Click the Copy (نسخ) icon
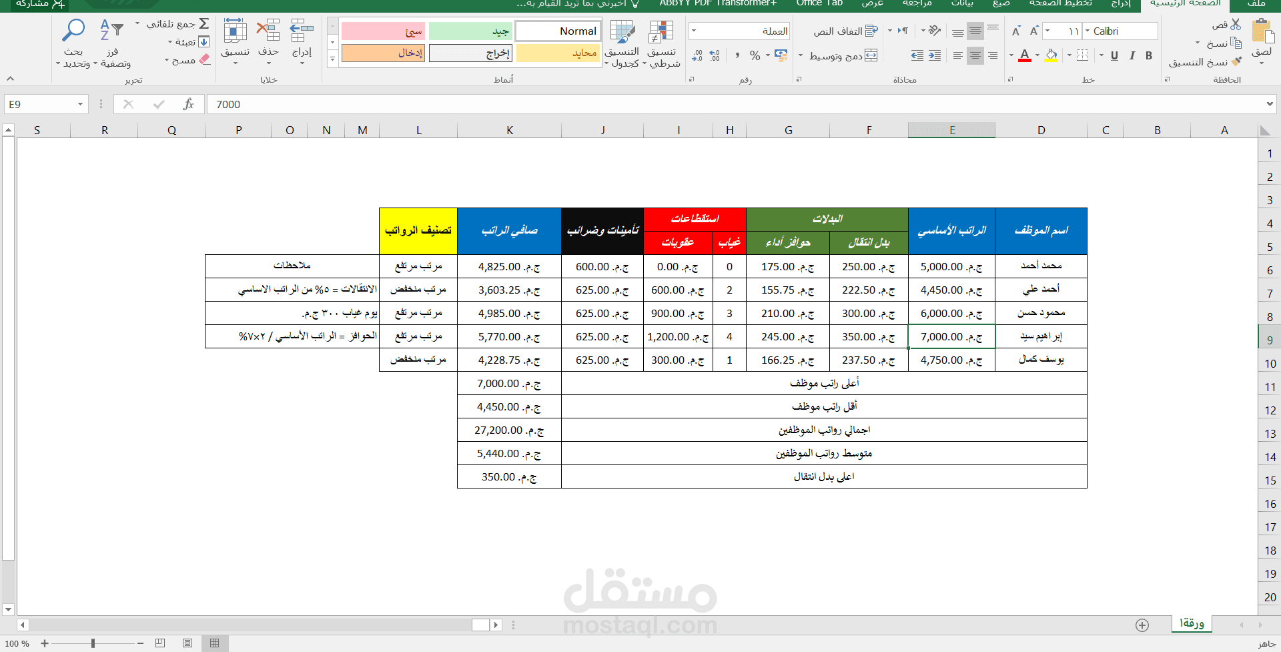Screen dimensions: 1281x652 [x=1236, y=43]
